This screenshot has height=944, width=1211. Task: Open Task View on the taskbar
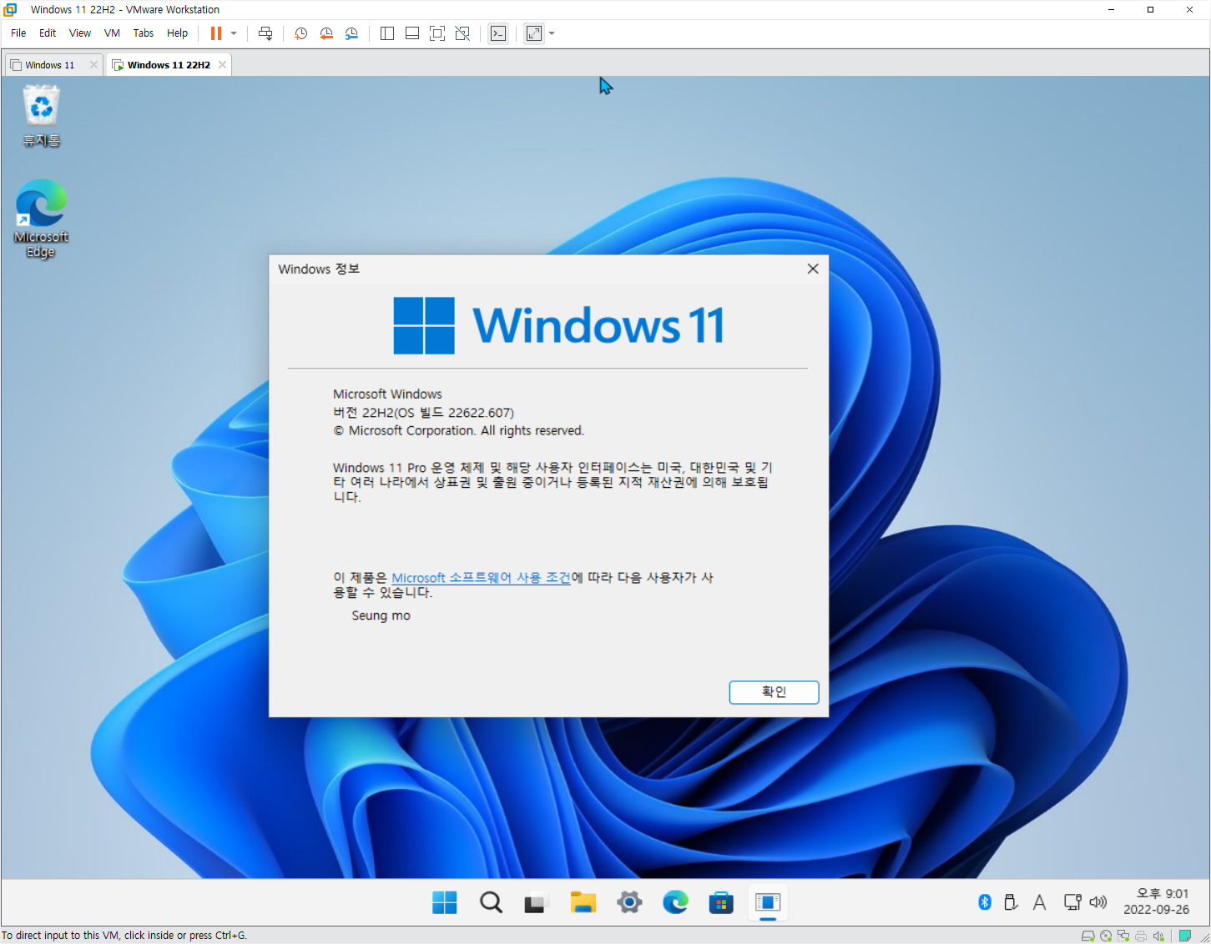[x=536, y=902]
